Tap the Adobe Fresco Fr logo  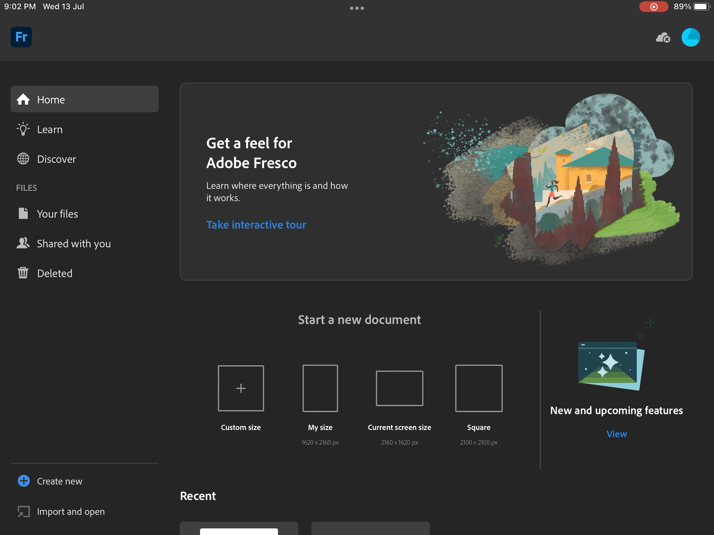coord(21,37)
